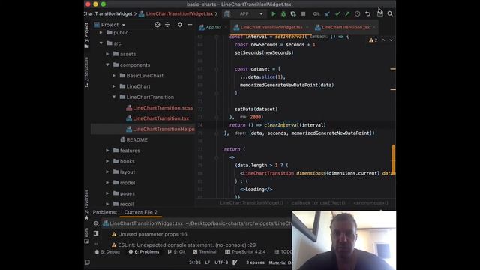Expand the public folder
Viewport: 480px width, 270px height.
[x=100, y=32]
